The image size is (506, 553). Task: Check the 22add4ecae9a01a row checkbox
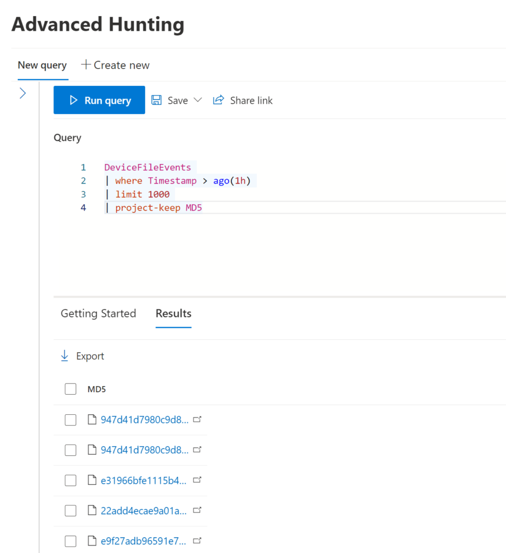point(71,510)
